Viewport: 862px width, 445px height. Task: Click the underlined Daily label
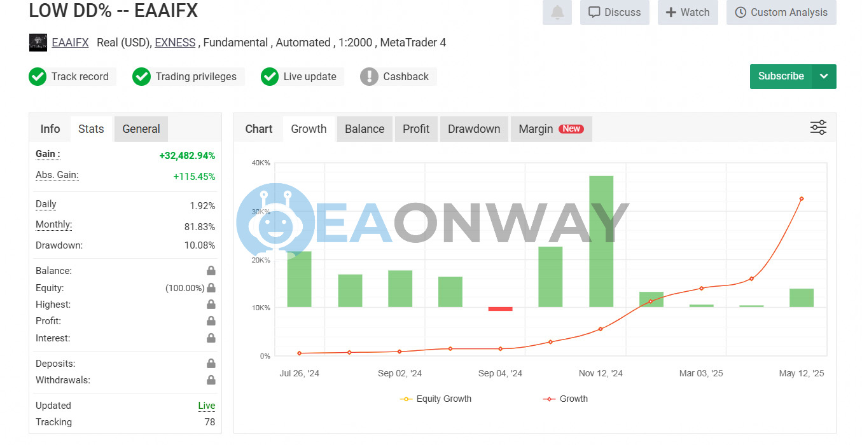click(x=46, y=205)
